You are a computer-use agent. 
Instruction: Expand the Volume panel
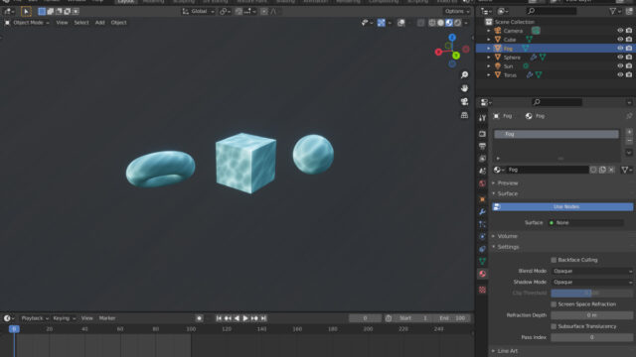508,236
